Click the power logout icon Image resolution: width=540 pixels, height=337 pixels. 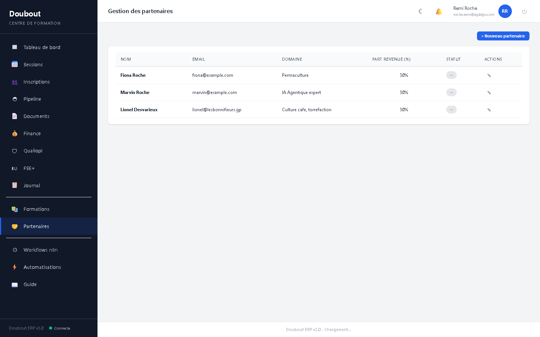tap(524, 12)
